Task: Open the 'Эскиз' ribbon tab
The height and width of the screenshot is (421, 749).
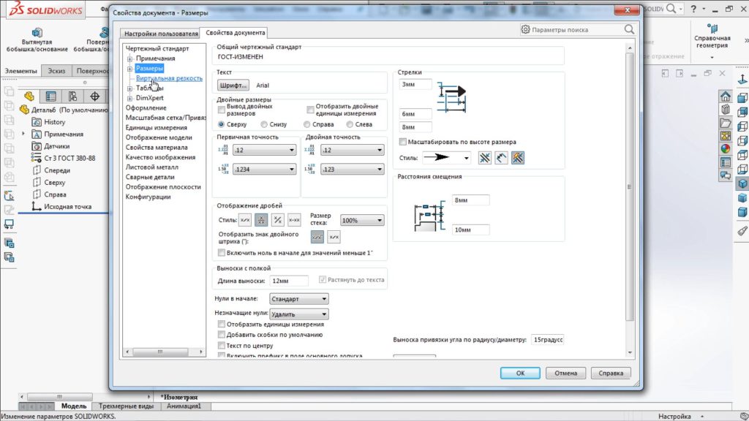Action: pyautogui.click(x=56, y=71)
